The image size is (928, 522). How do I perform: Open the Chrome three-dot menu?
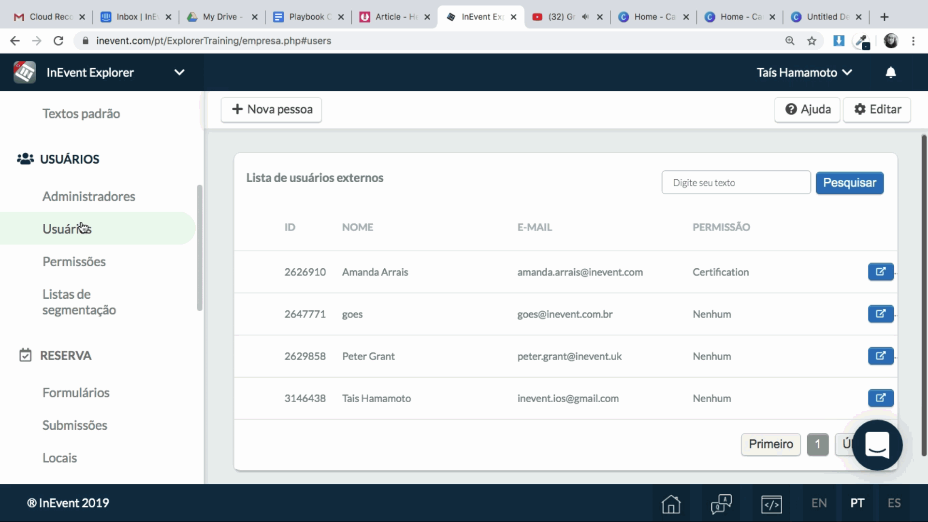(x=913, y=41)
